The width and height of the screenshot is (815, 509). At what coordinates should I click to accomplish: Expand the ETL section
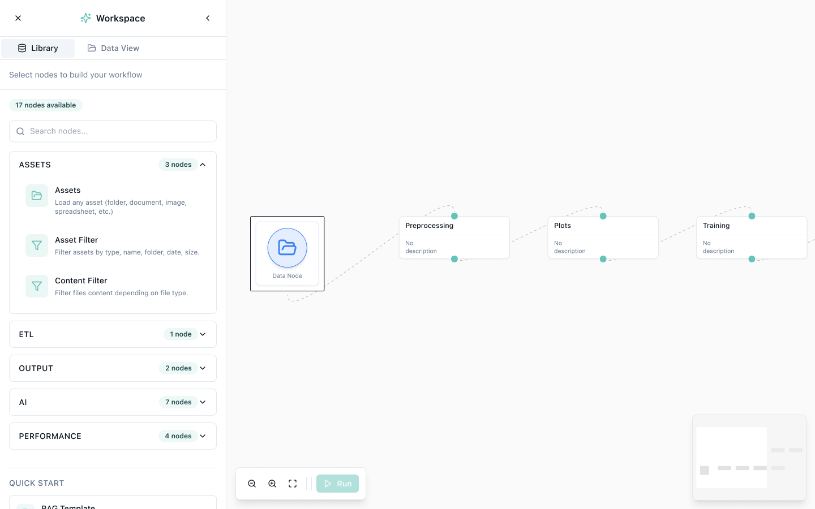pyautogui.click(x=113, y=334)
